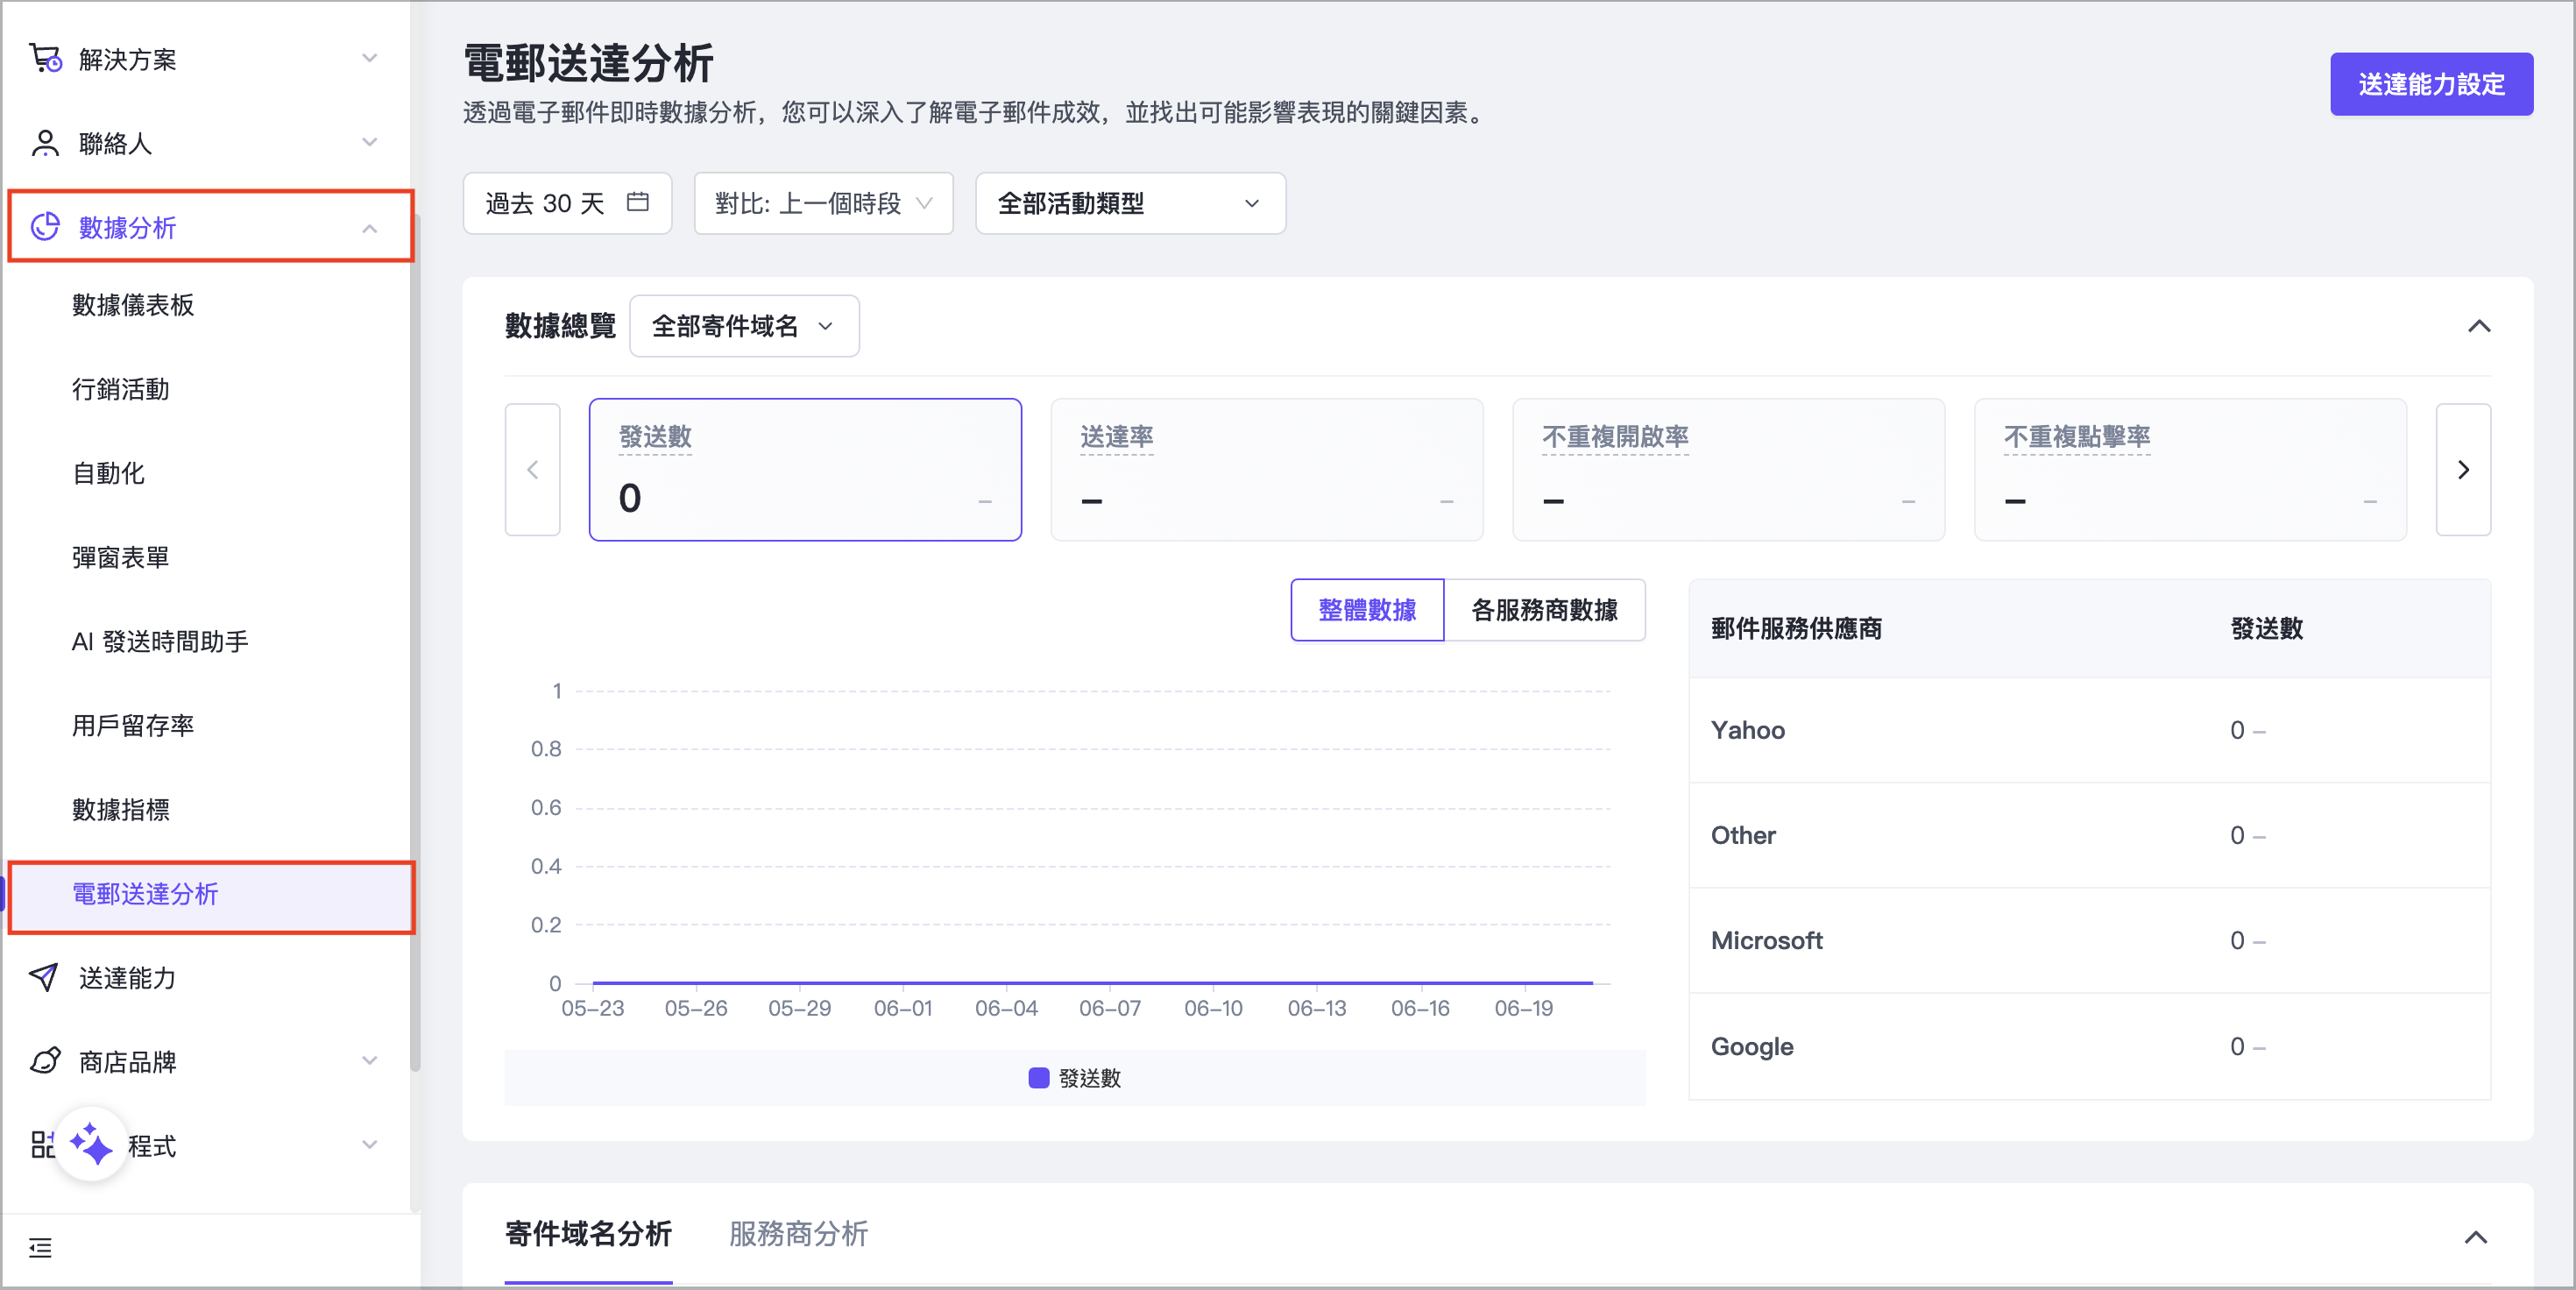Go to previous metric cards with left arrow
The image size is (2576, 1290).
tap(533, 470)
